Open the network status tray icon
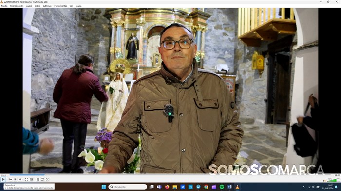Screen dimensions: 341x191 coord(309,187)
